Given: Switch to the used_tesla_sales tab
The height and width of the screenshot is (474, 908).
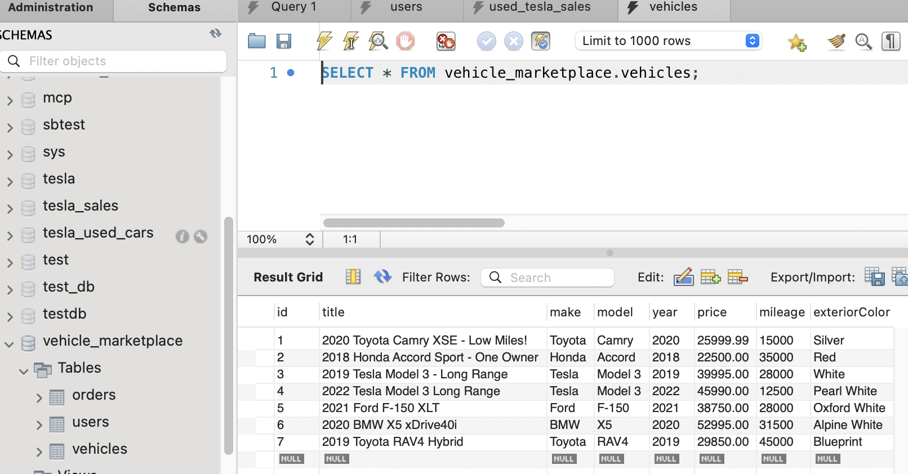Looking at the screenshot, I should (539, 7).
